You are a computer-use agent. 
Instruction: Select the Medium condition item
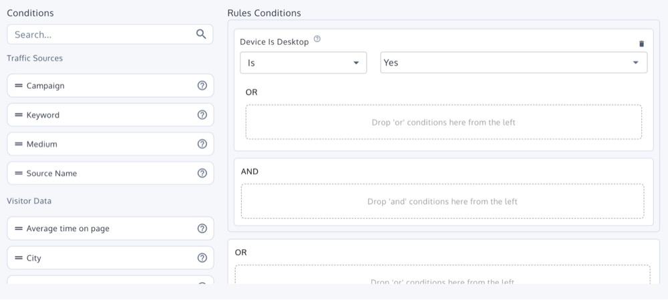[x=110, y=144]
